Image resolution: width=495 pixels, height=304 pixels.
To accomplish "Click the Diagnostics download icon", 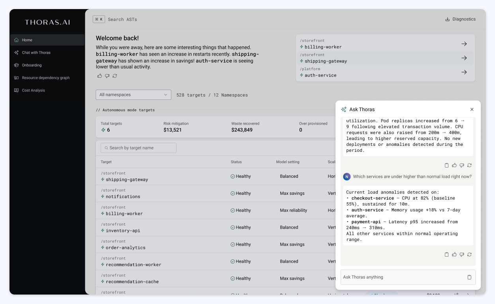I will [447, 19].
